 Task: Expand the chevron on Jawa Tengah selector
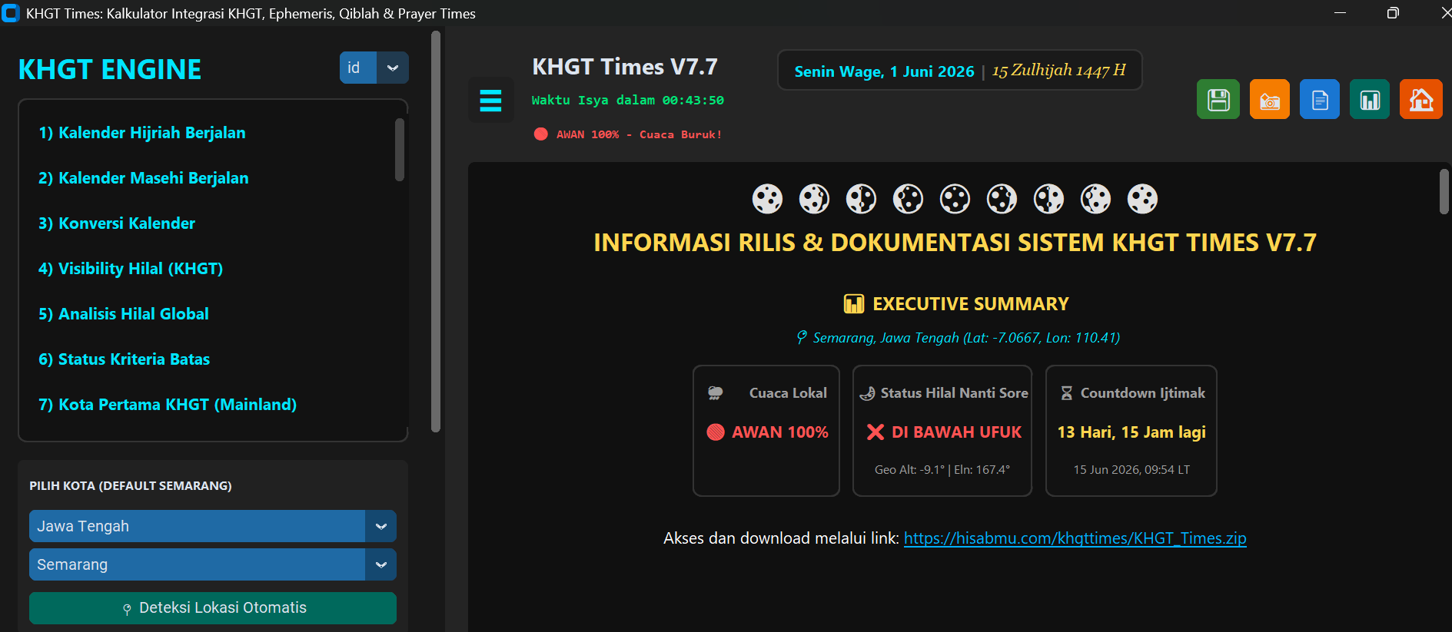click(x=381, y=526)
